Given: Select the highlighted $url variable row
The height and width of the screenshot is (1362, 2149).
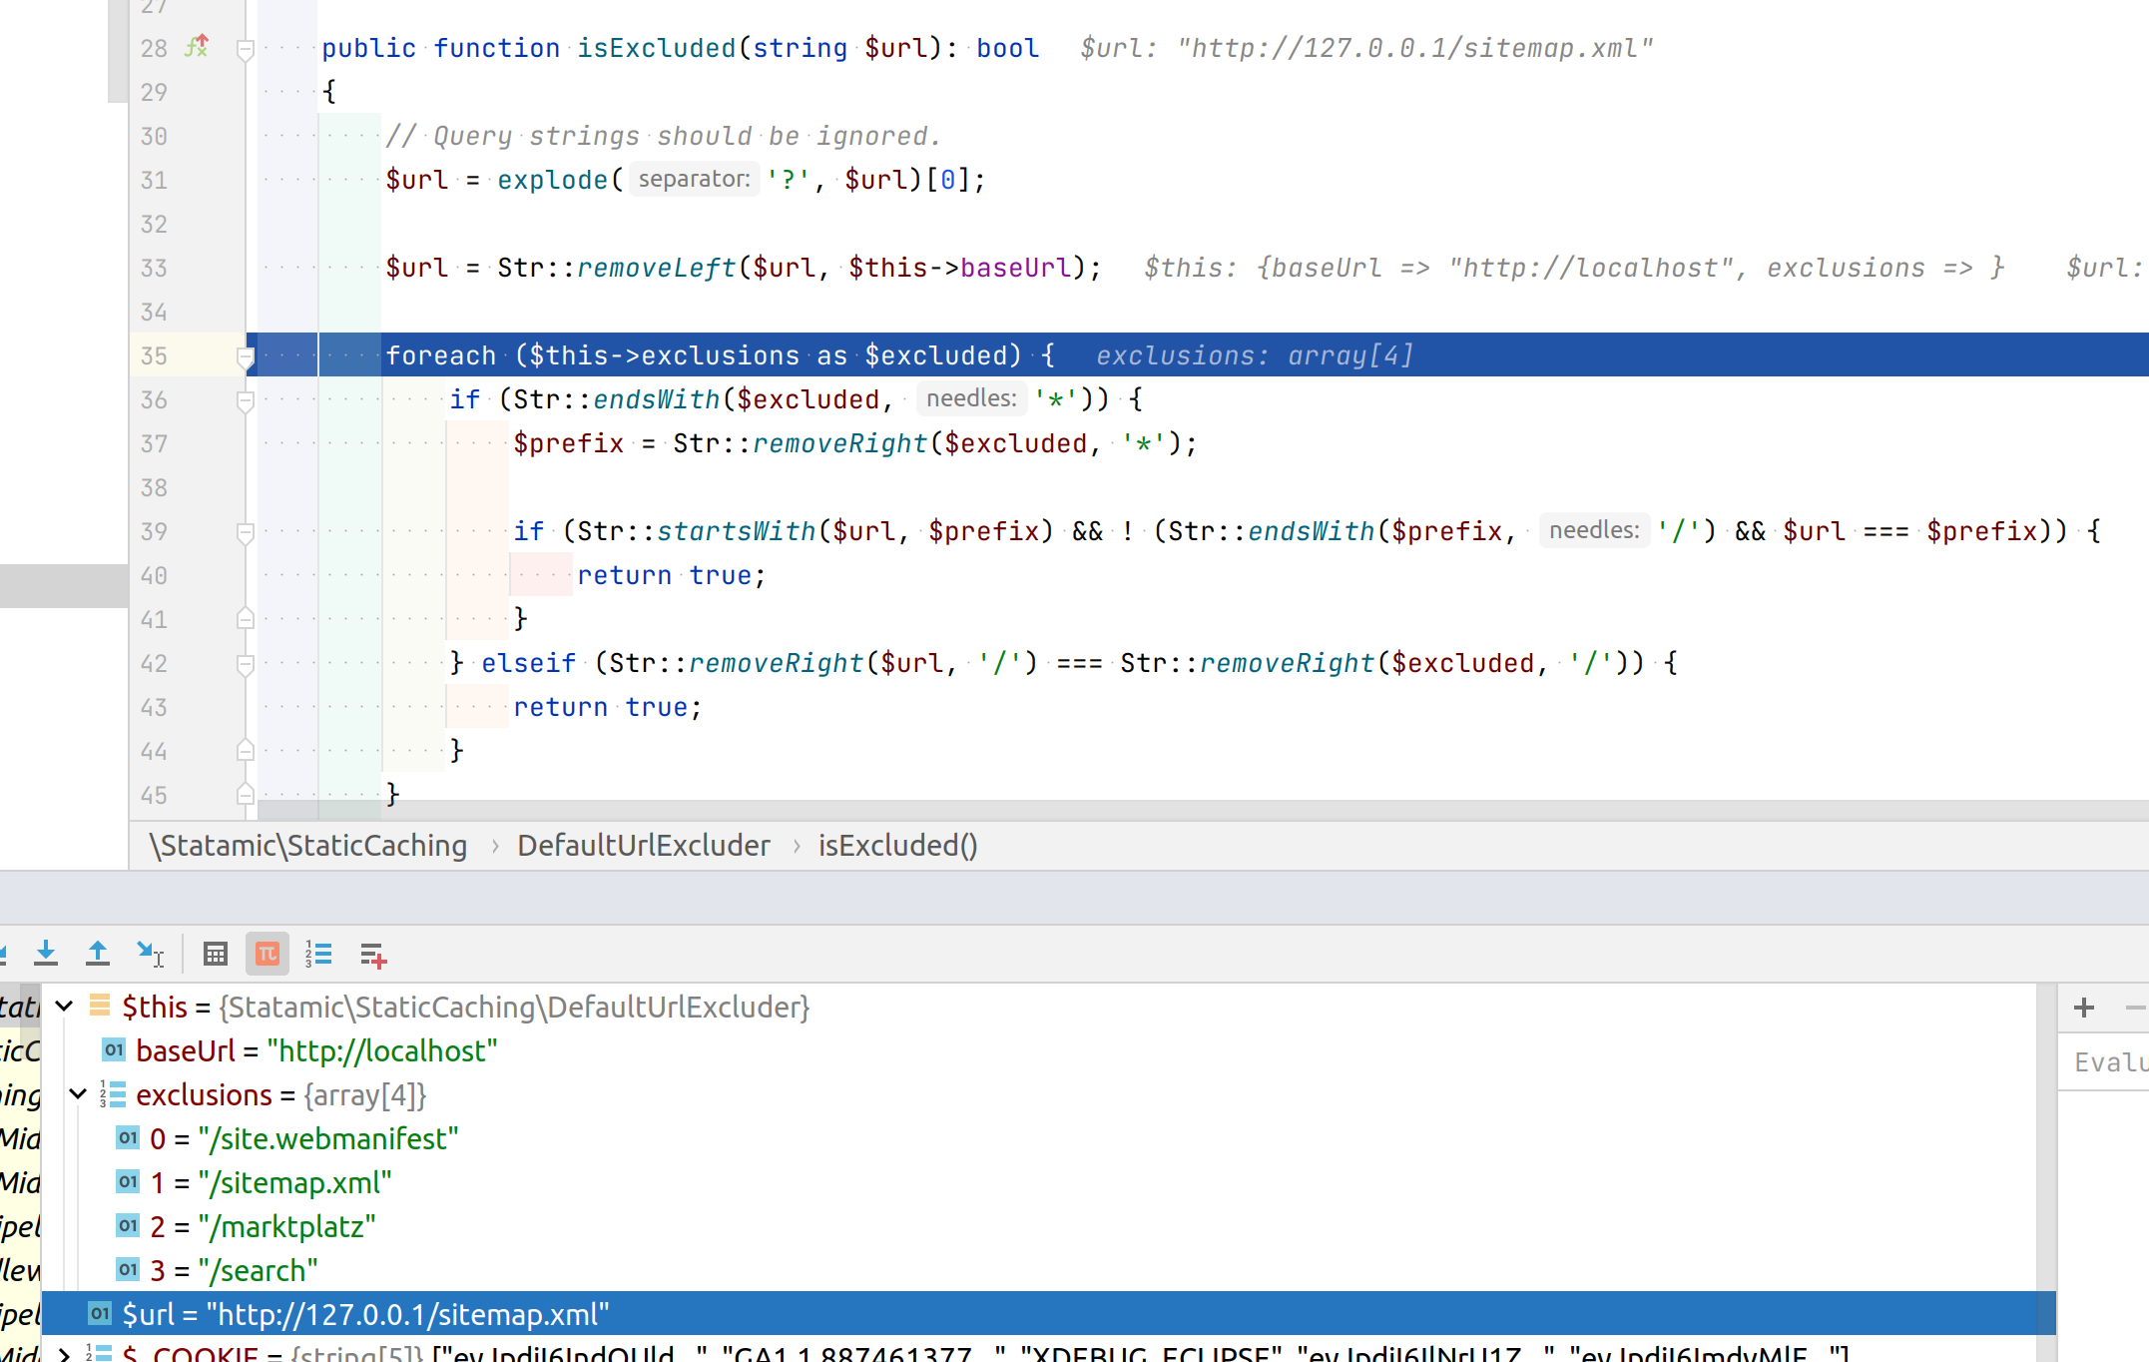Looking at the screenshot, I should pyautogui.click(x=1048, y=1314).
